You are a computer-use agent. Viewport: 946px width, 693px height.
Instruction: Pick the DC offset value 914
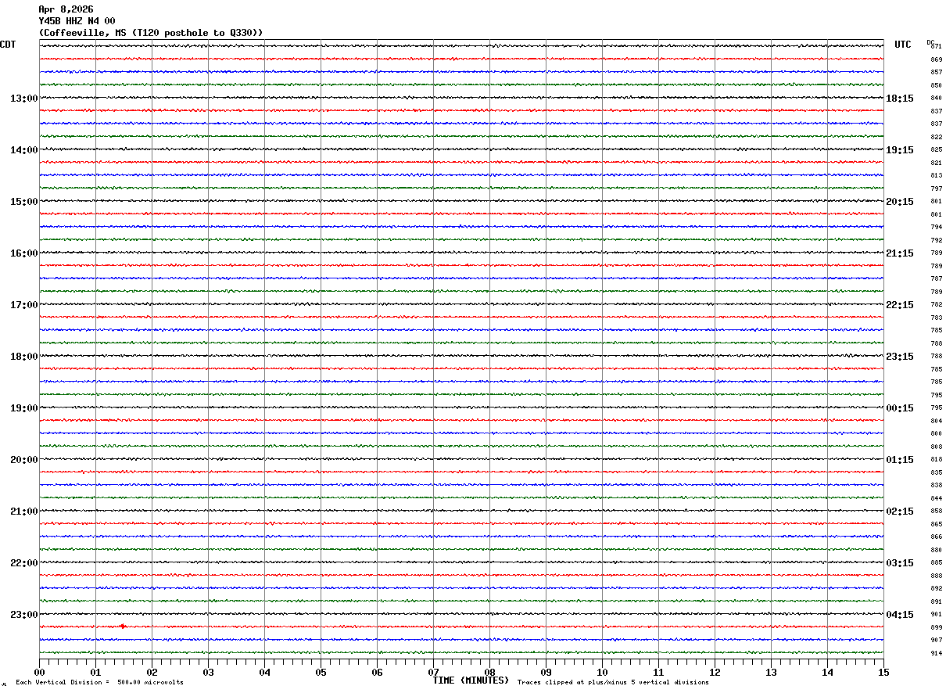click(x=937, y=653)
